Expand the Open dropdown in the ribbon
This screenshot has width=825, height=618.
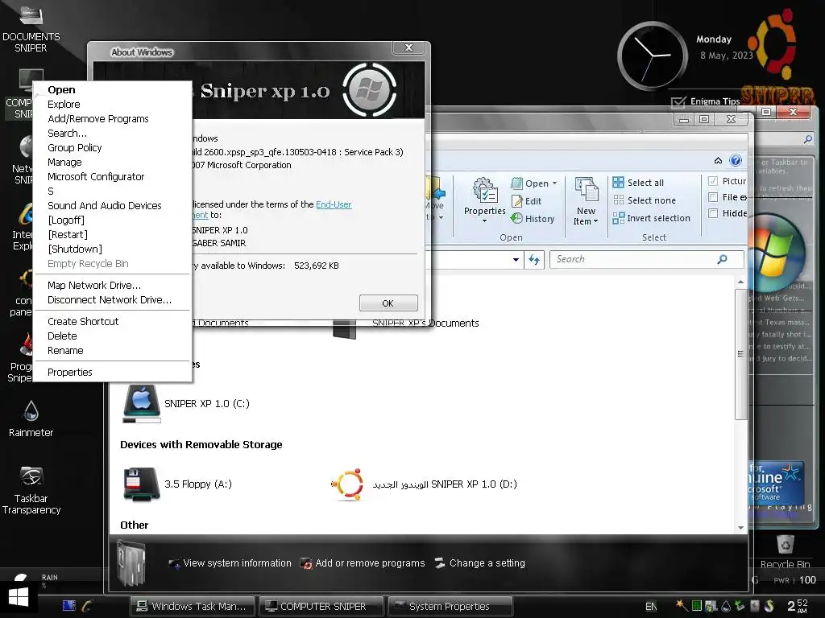[554, 183]
